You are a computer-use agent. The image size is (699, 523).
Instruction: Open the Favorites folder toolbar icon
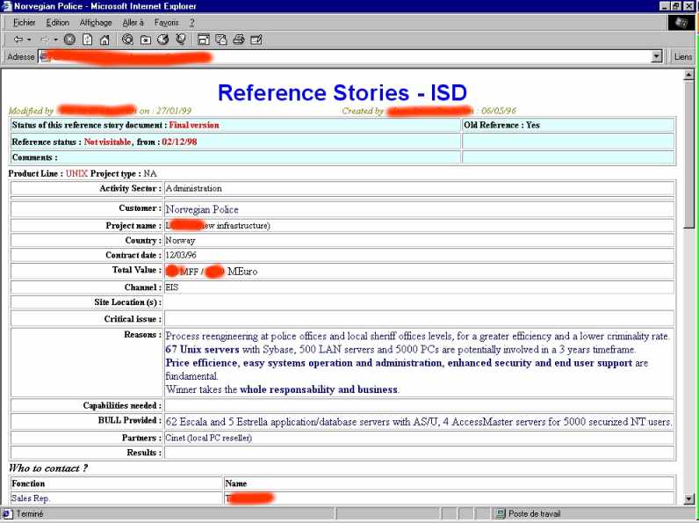(145, 40)
